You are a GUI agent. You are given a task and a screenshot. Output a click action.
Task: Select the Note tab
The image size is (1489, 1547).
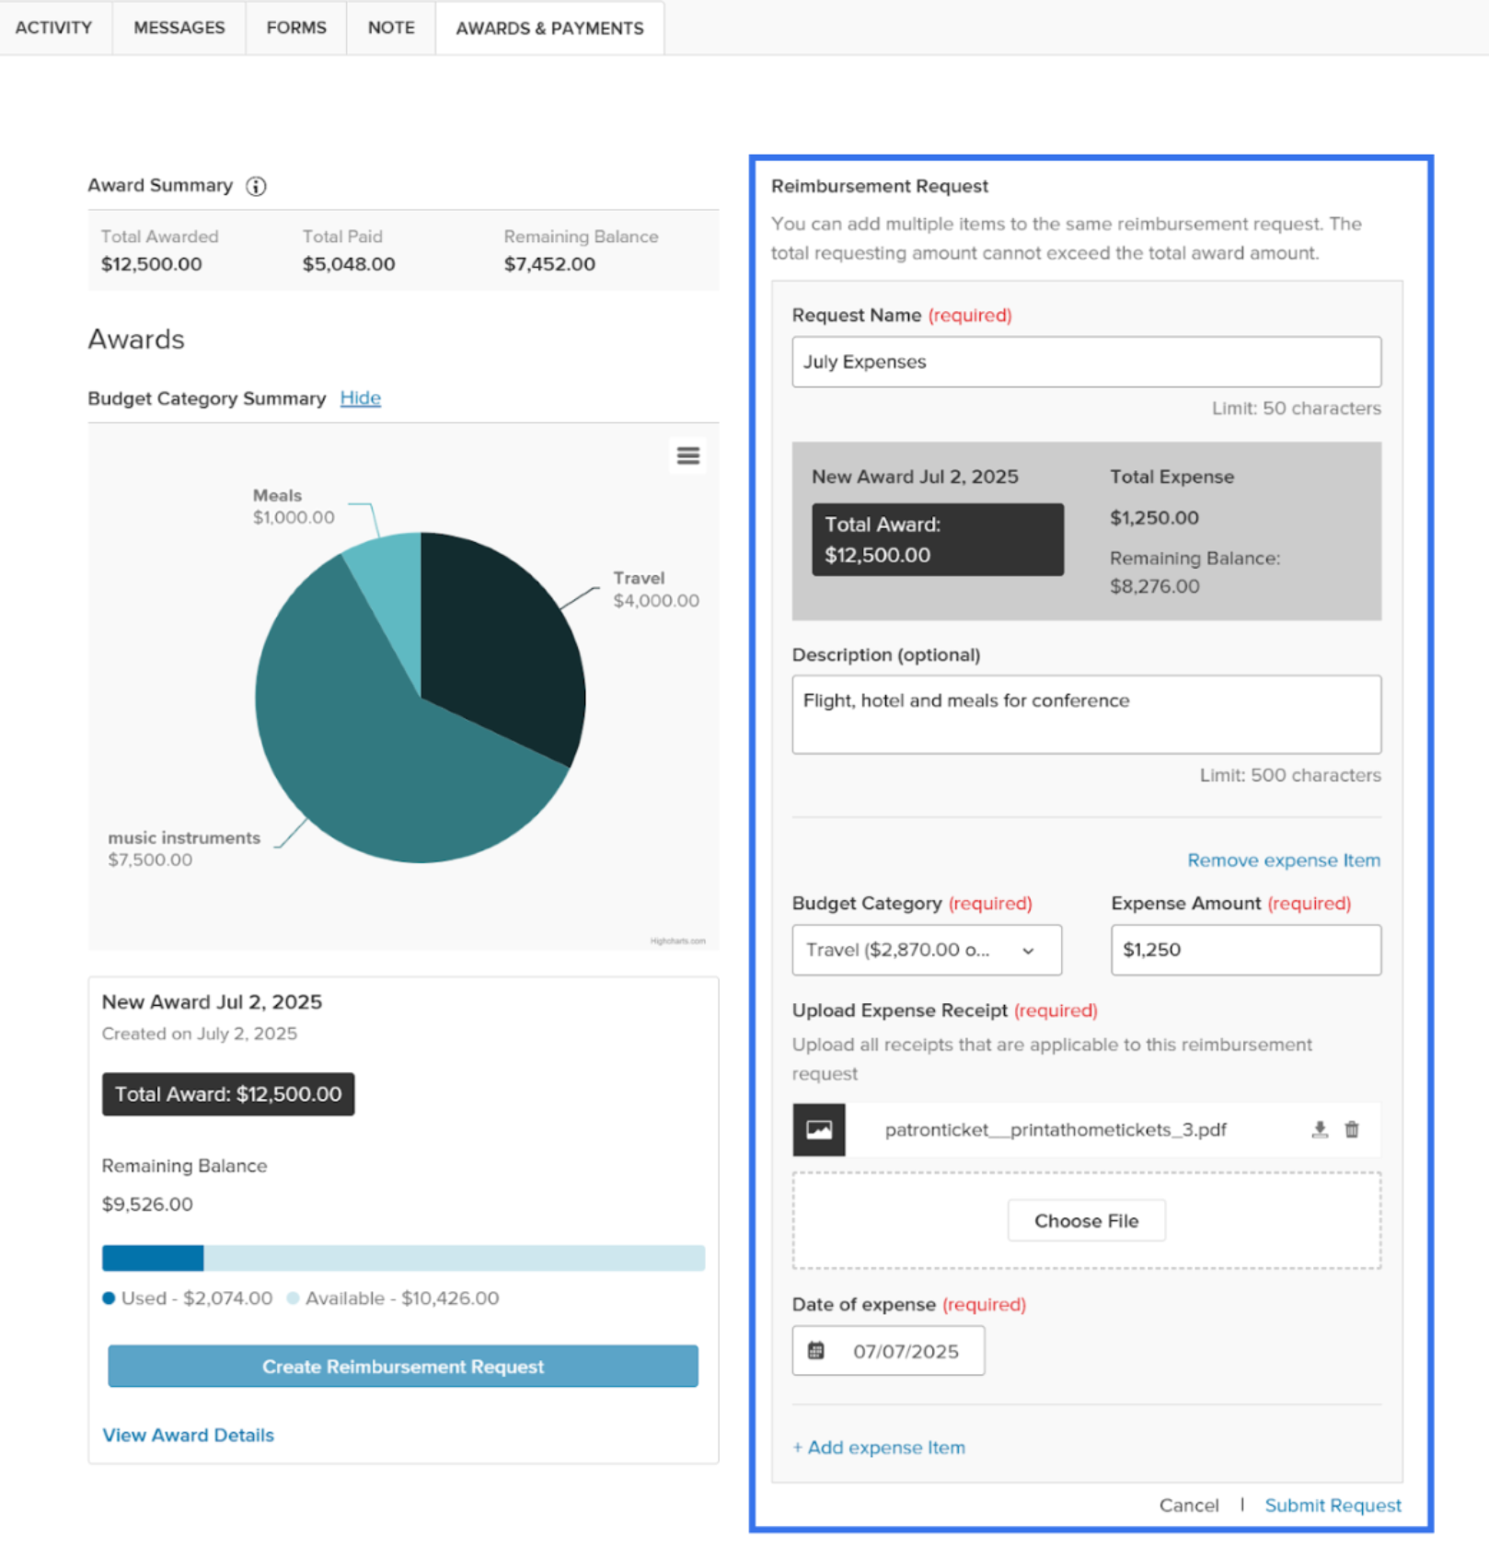pyautogui.click(x=391, y=28)
